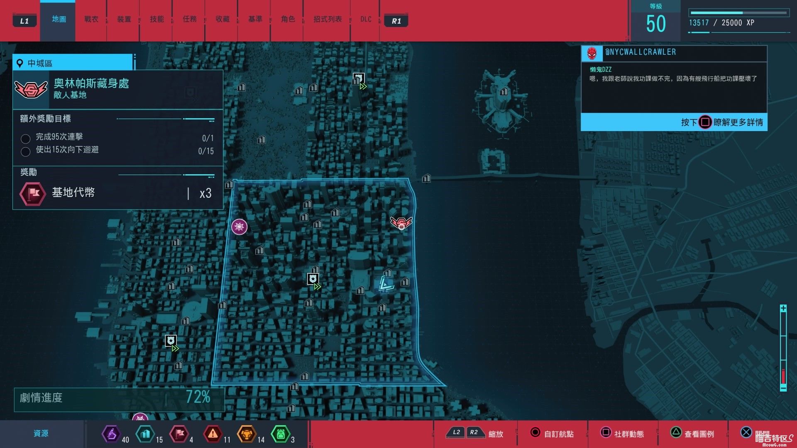Click the cross button icon to close map
This screenshot has width=797, height=448.
[x=746, y=433]
